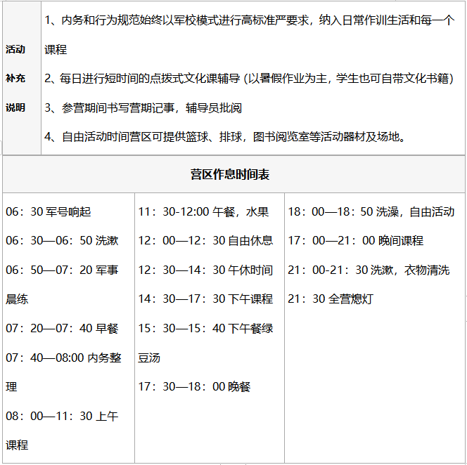The height and width of the screenshot is (465, 467).
Task: Click the 营区作息时间表 heading
Action: tap(230, 175)
